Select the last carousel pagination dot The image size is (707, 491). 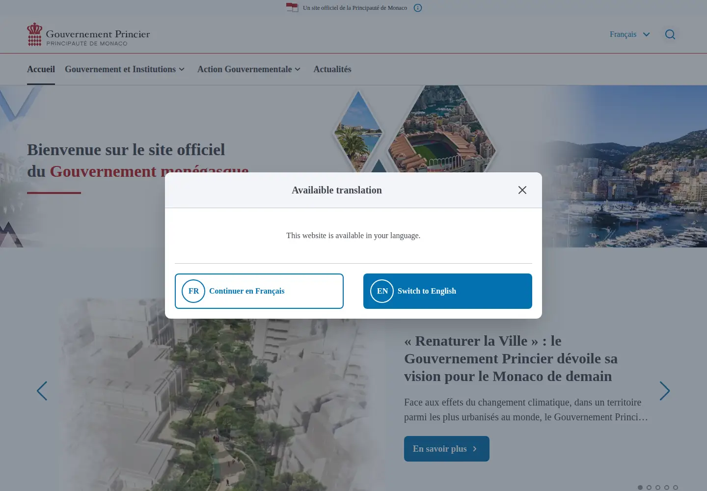[676, 488]
